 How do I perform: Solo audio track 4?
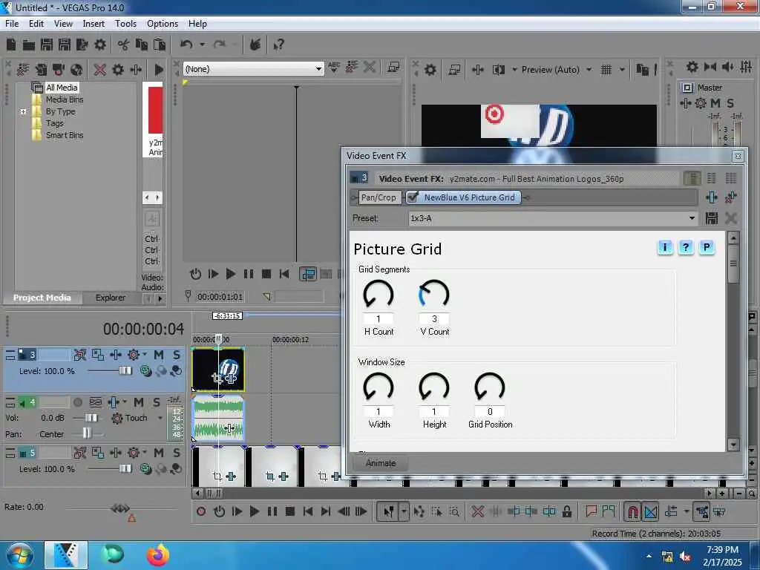coord(157,402)
